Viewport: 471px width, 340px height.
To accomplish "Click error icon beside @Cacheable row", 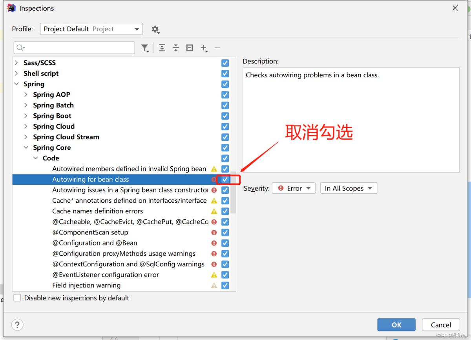I will point(214,222).
